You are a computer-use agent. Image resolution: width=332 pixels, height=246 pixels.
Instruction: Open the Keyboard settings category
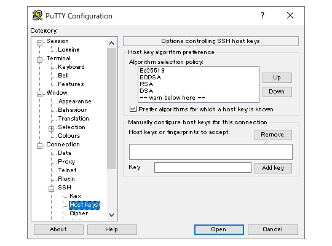(71, 67)
